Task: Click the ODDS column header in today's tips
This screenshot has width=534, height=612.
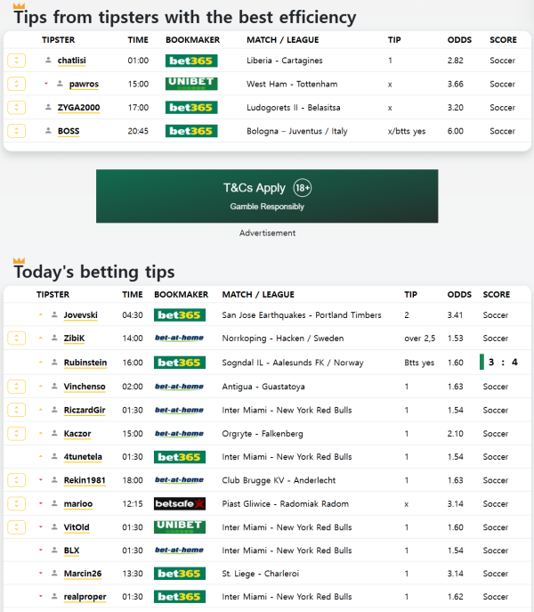Action: (x=459, y=294)
